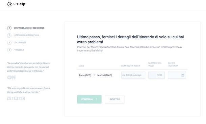Focus the flight number field showing 1234
Screen dimensions: 206x124
pos(156,75)
